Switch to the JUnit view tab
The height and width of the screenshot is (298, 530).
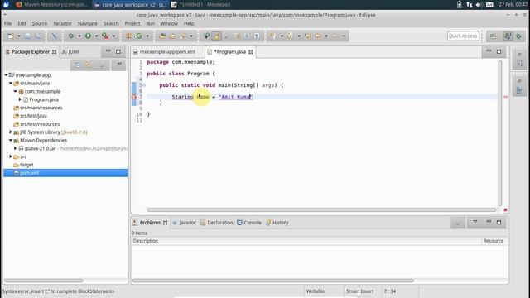(x=70, y=51)
